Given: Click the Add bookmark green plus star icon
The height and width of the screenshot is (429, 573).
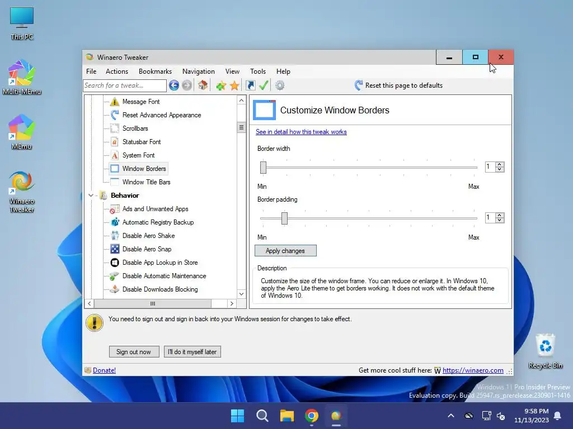Looking at the screenshot, I should (221, 85).
